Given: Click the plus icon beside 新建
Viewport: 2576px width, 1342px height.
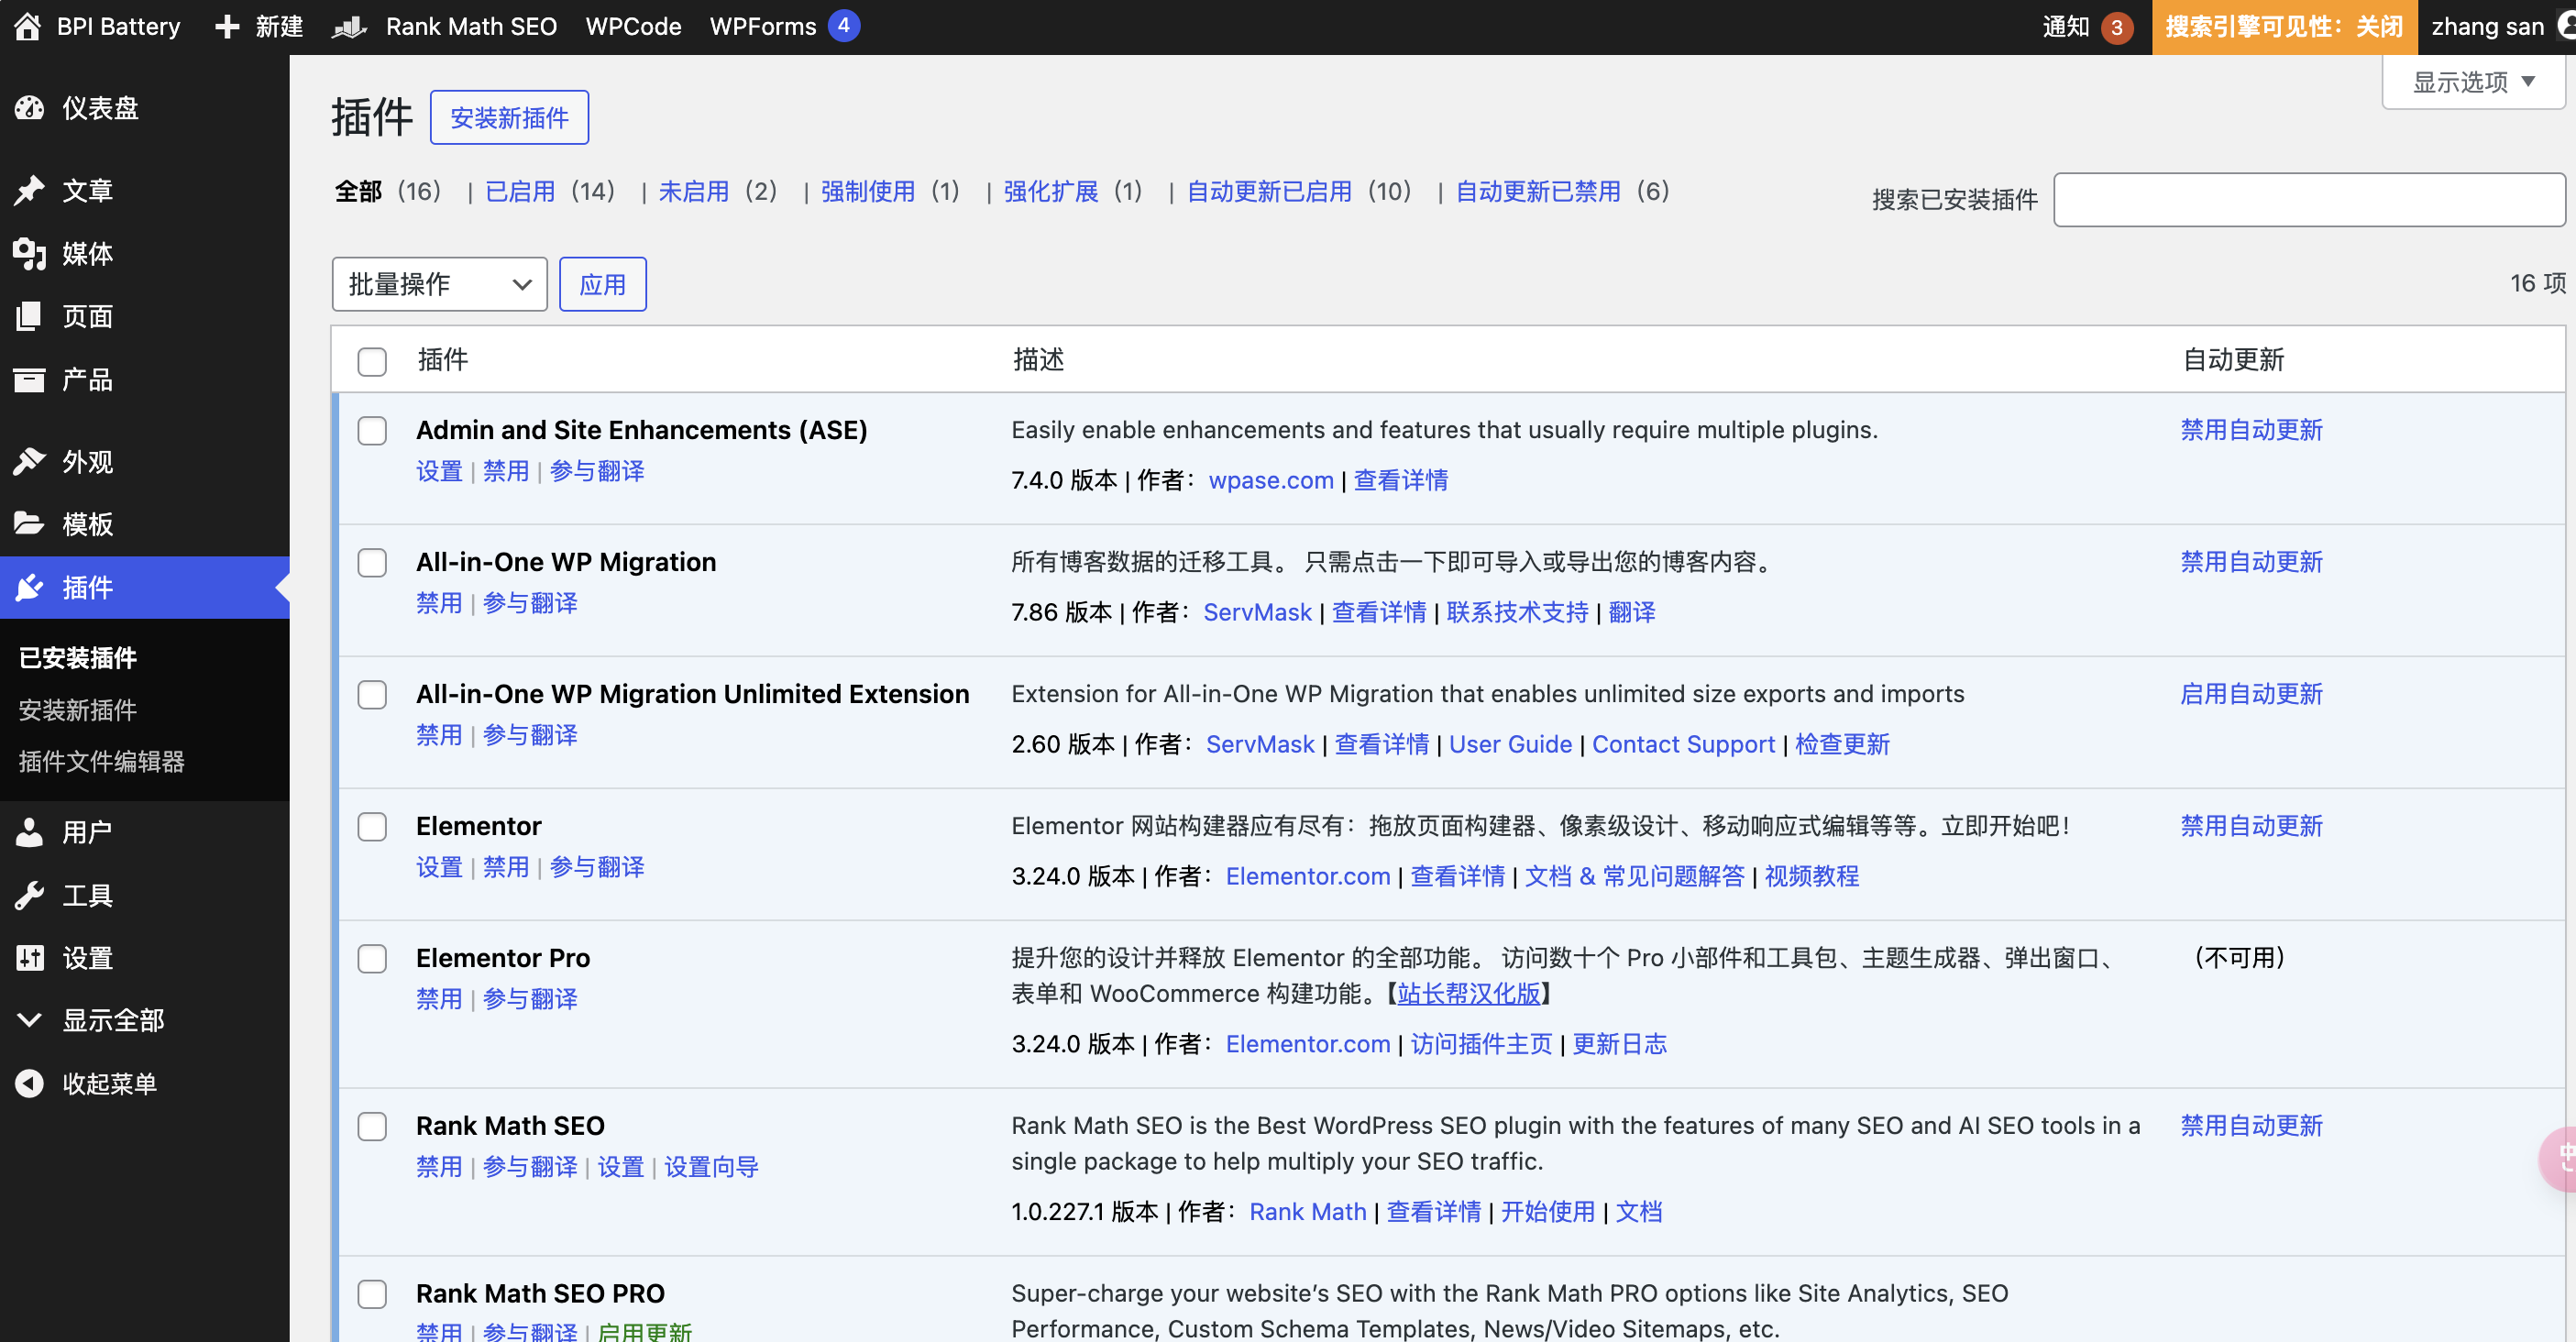Looking at the screenshot, I should click(228, 27).
